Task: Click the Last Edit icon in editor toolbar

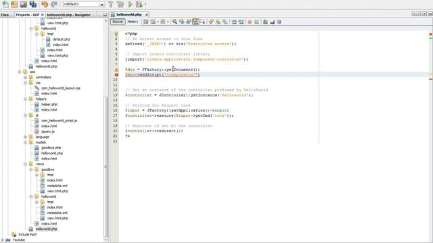Action: coord(146,22)
